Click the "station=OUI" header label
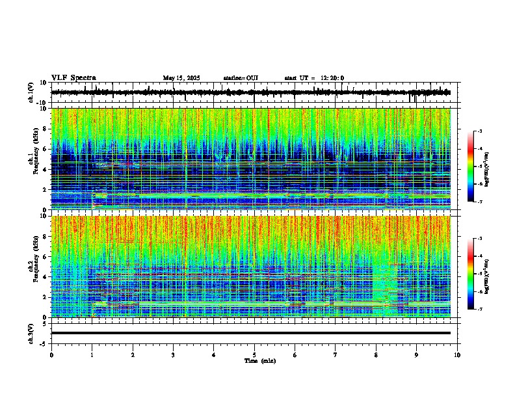Viewport: 515px width, 398px height. pyautogui.click(x=241, y=78)
